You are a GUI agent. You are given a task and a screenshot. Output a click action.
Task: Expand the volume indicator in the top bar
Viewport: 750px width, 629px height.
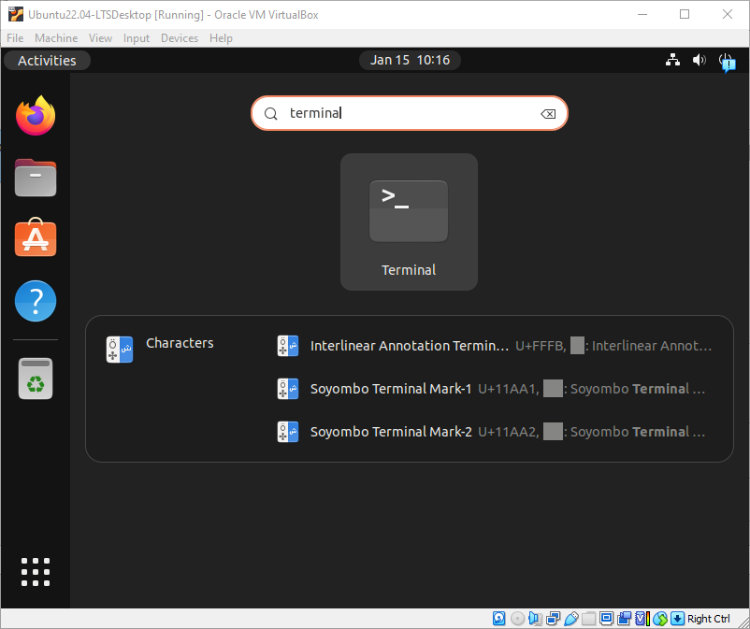[x=699, y=60]
